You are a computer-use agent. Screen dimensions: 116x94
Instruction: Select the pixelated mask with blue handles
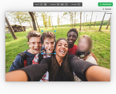49,42
